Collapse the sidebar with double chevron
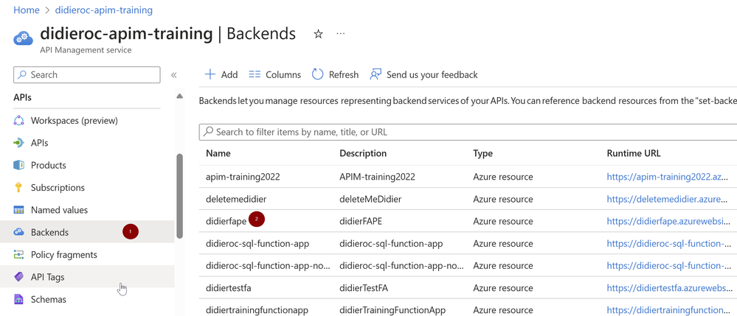The image size is (737, 316). click(174, 75)
